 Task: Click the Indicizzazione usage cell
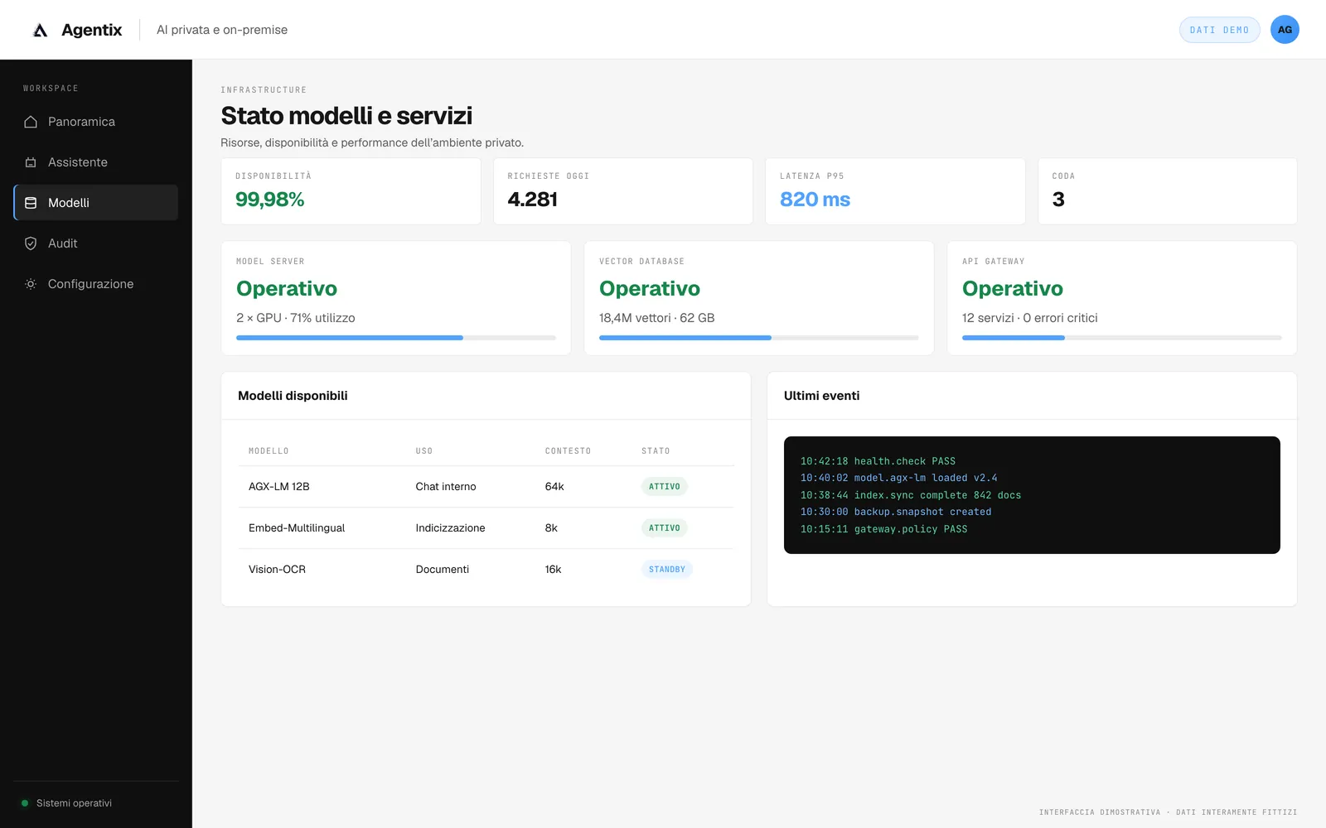click(450, 528)
